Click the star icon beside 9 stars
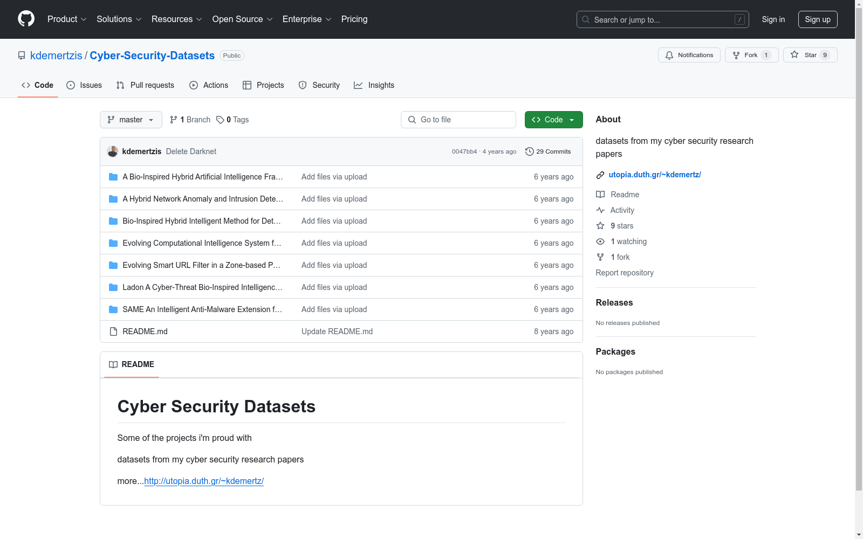Image resolution: width=863 pixels, height=539 pixels. 600,226
